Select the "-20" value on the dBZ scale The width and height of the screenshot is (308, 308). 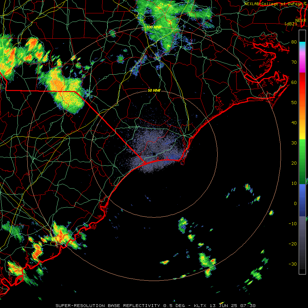click(293, 244)
